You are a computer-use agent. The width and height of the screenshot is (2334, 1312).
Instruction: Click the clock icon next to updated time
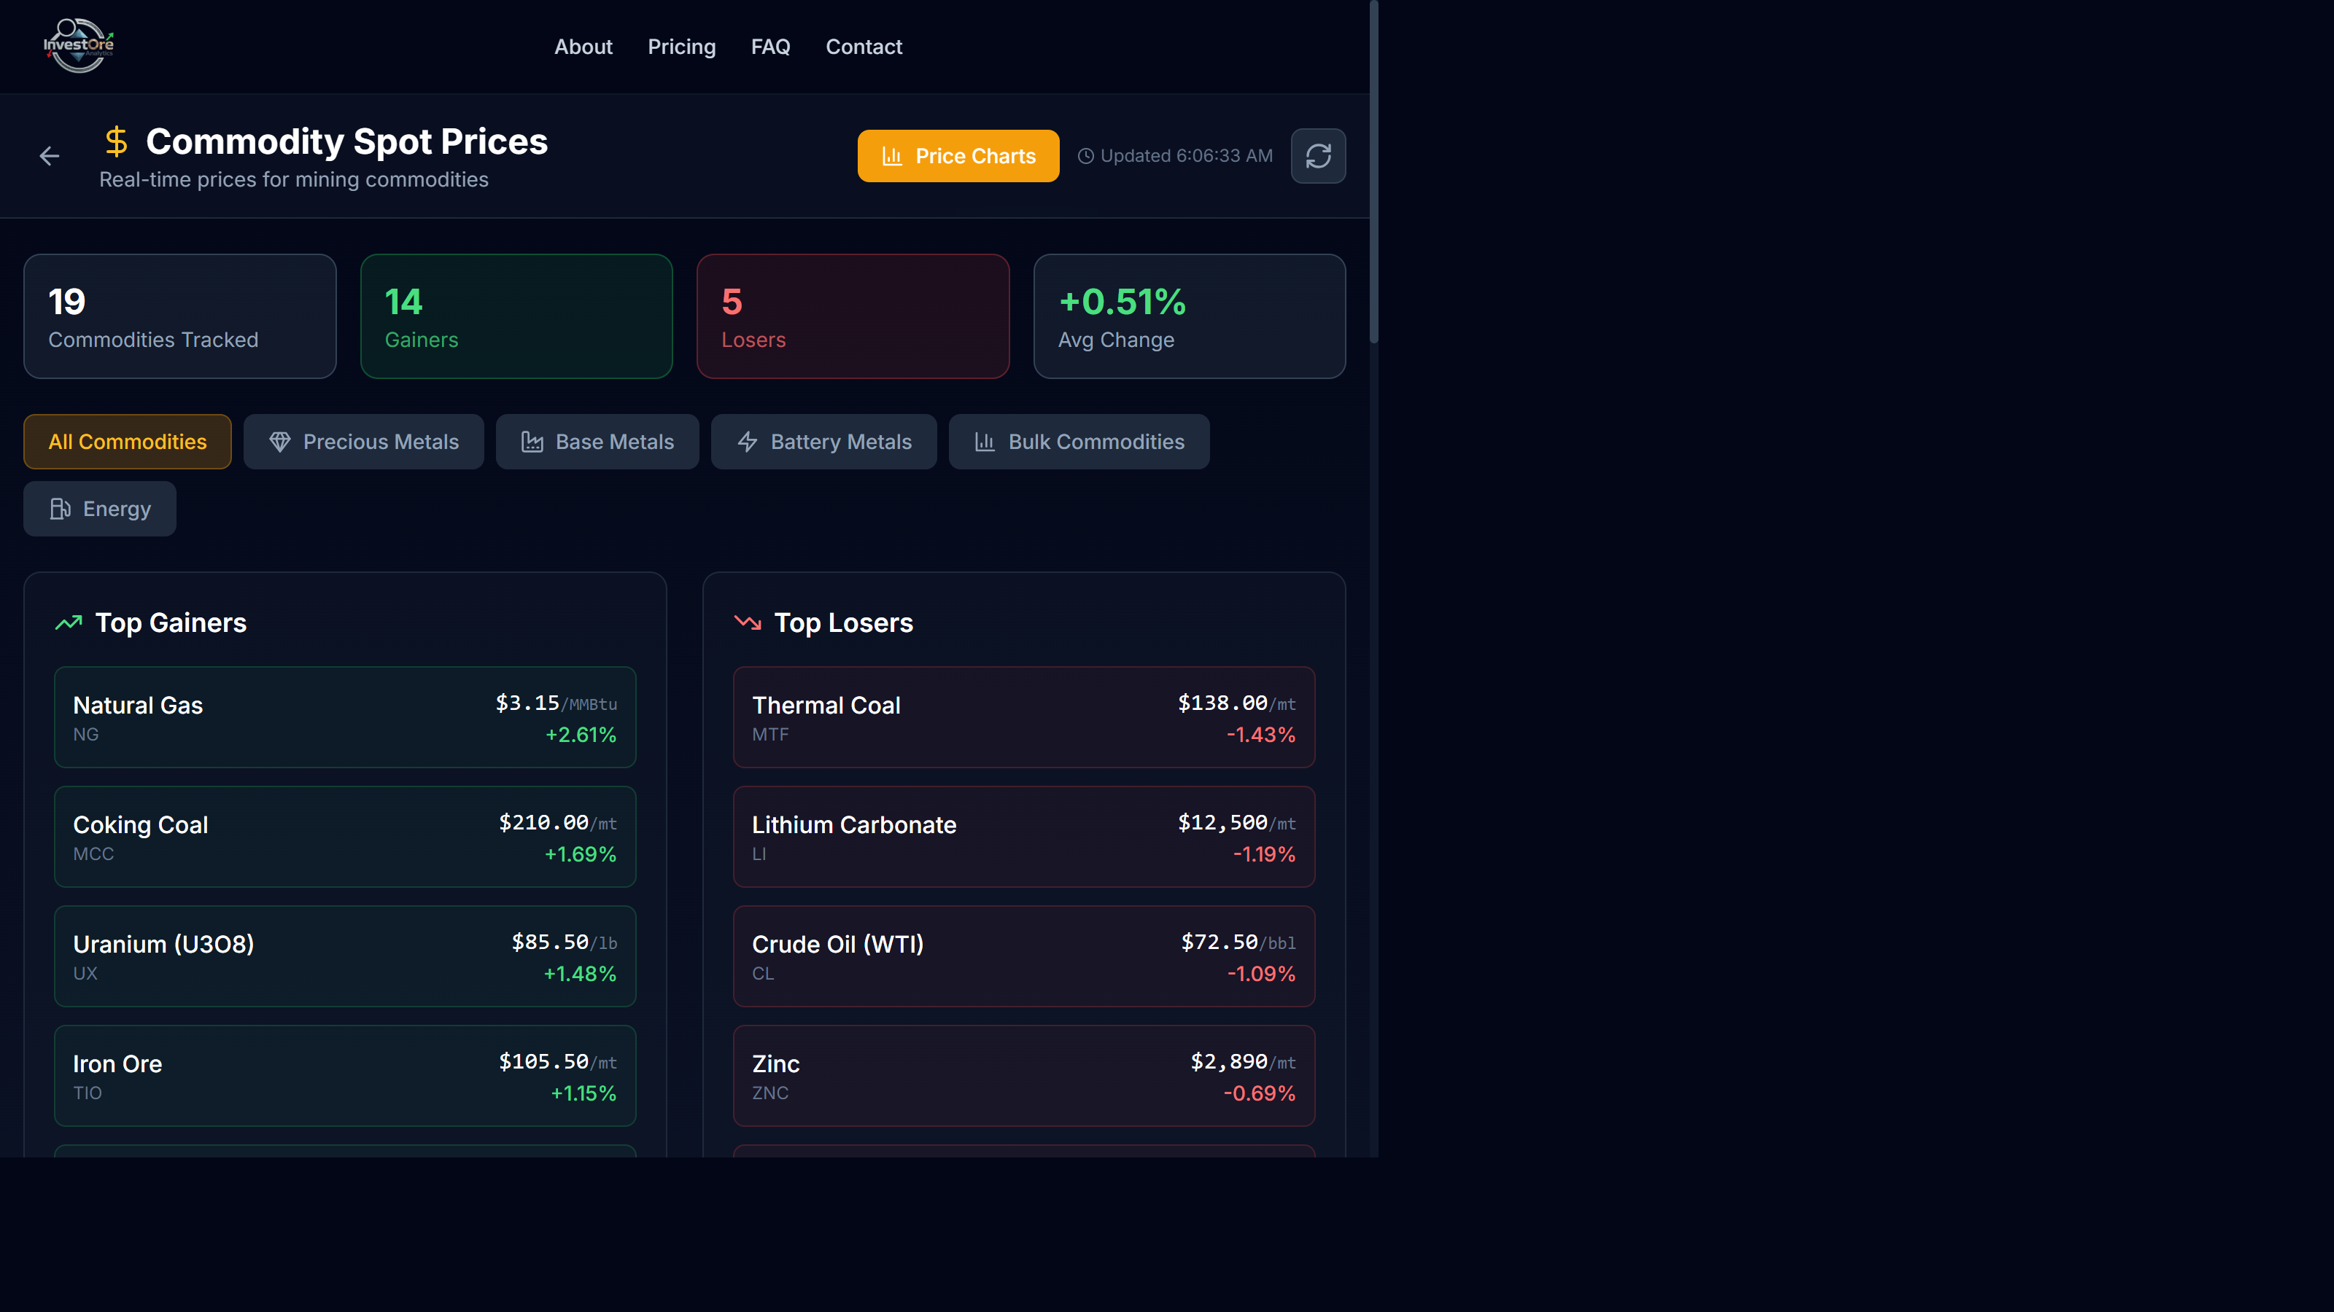1086,156
